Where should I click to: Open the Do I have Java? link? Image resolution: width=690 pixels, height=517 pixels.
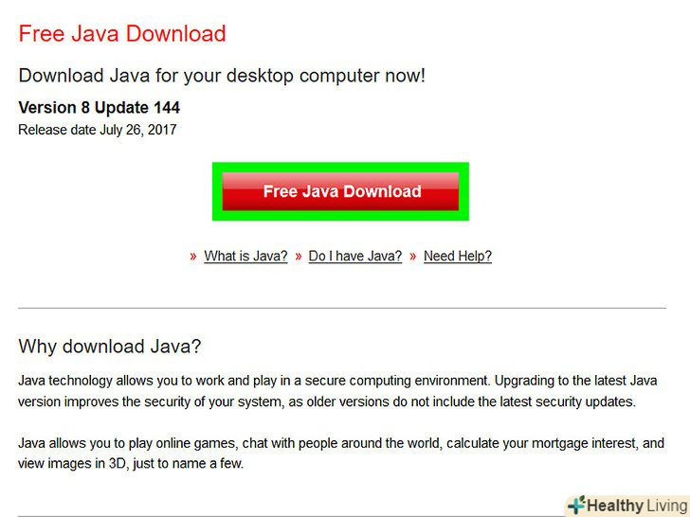[355, 256]
